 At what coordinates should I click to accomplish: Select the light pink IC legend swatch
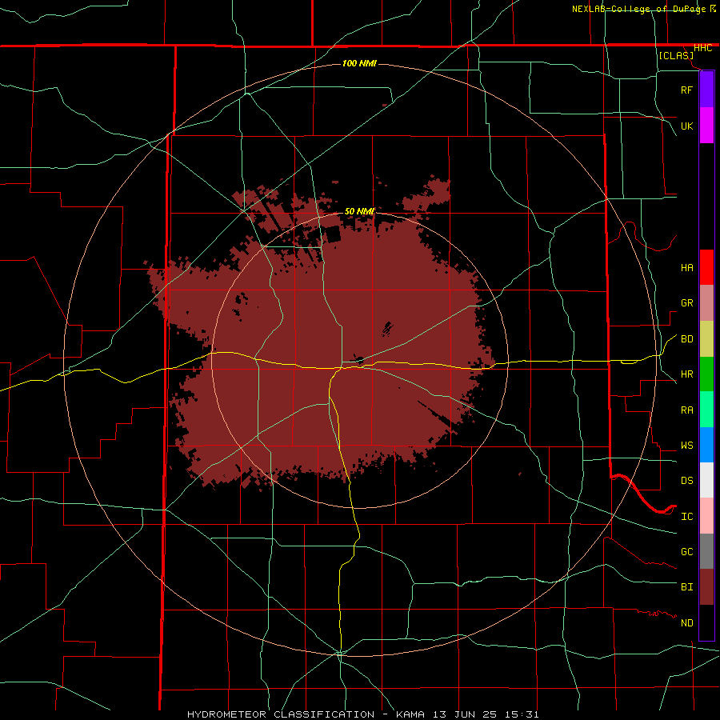[x=706, y=516]
